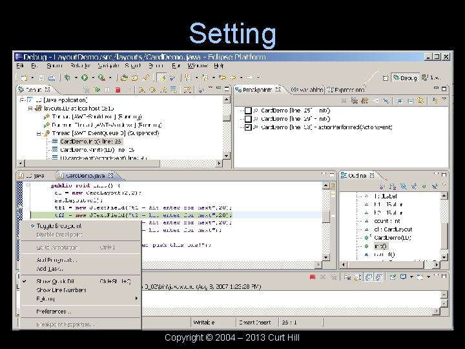
Task: Choose Preferences from the context menu
Action: click(x=80, y=312)
